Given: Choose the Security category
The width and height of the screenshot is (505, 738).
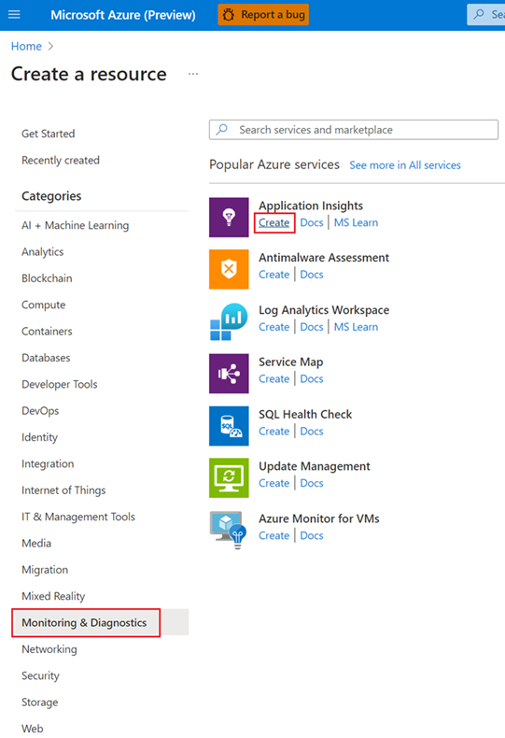Looking at the screenshot, I should [x=40, y=675].
